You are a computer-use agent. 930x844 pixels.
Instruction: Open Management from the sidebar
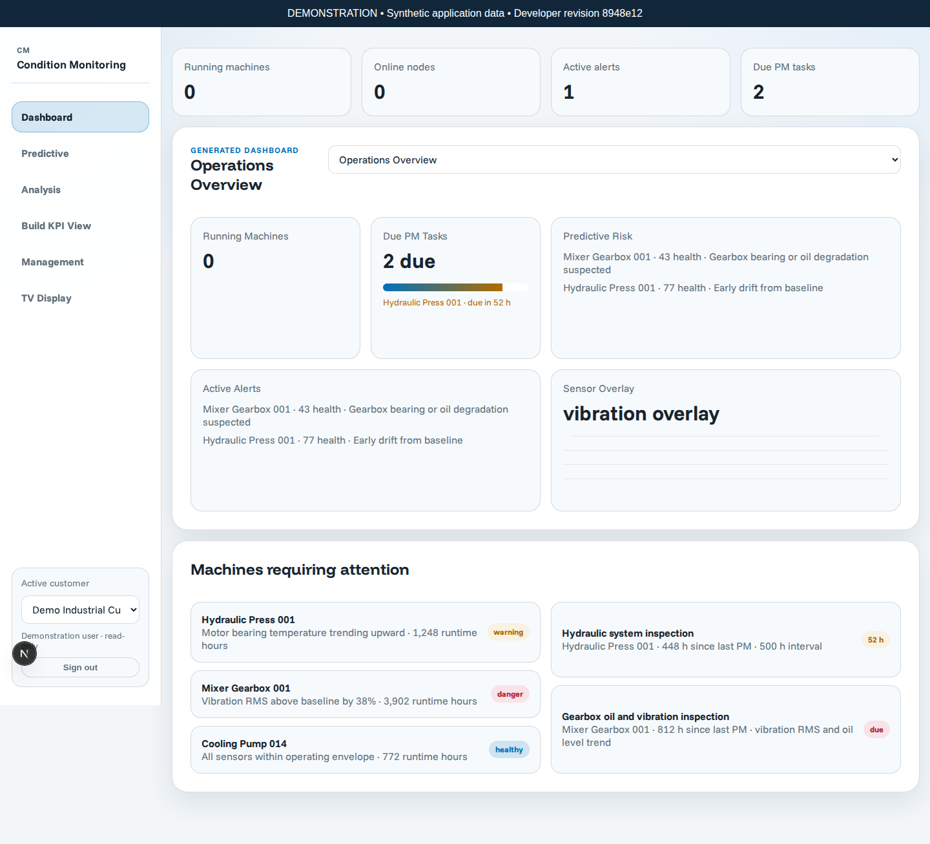tap(80, 262)
